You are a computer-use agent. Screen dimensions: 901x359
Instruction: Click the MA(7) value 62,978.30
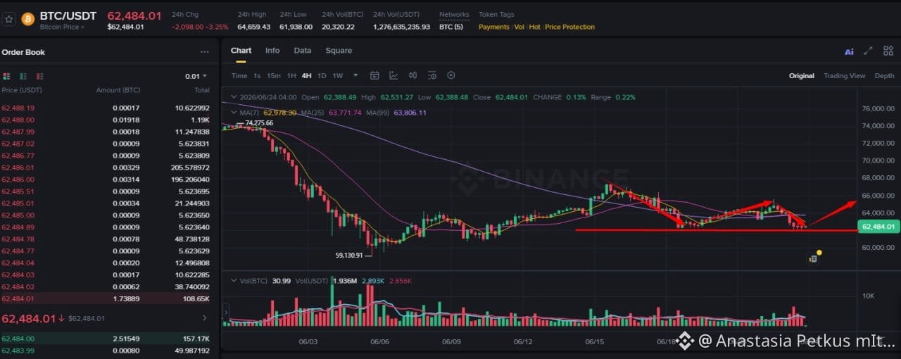[280, 113]
